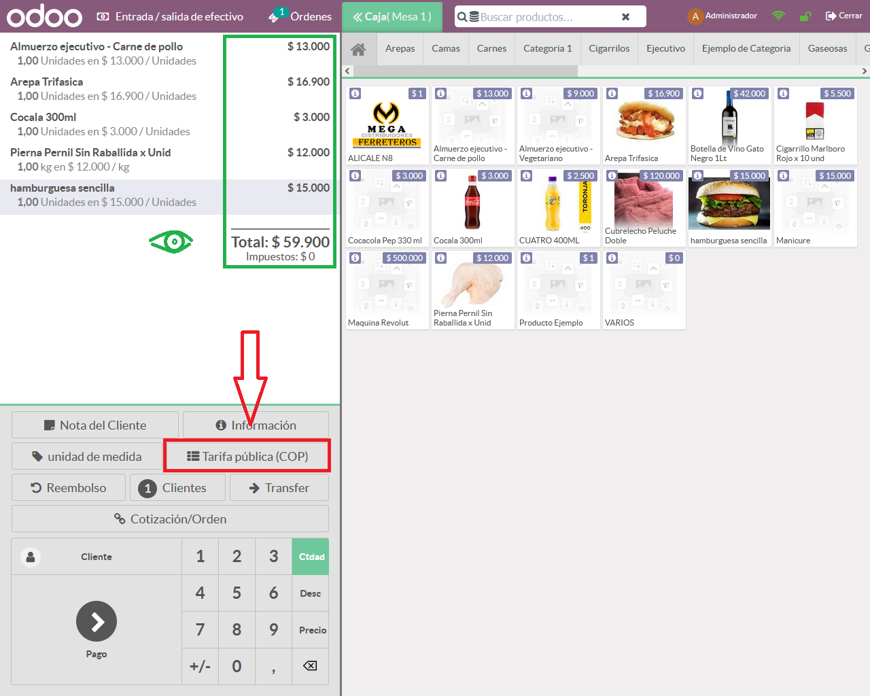Image resolution: width=870 pixels, height=696 pixels.
Task: Go back to floor via Caja (Mesa 1)
Action: pyautogui.click(x=391, y=16)
